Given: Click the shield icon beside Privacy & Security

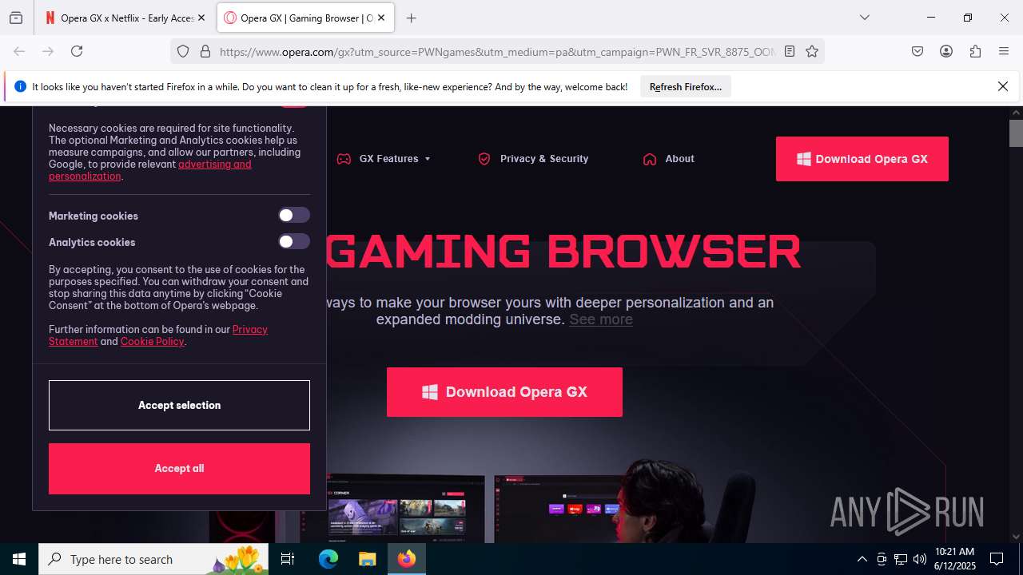Looking at the screenshot, I should 484,159.
